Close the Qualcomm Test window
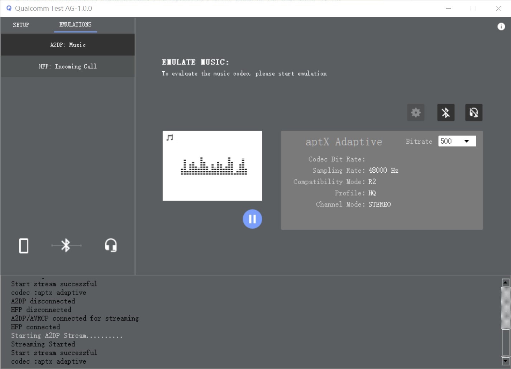The width and height of the screenshot is (511, 369). [x=498, y=8]
